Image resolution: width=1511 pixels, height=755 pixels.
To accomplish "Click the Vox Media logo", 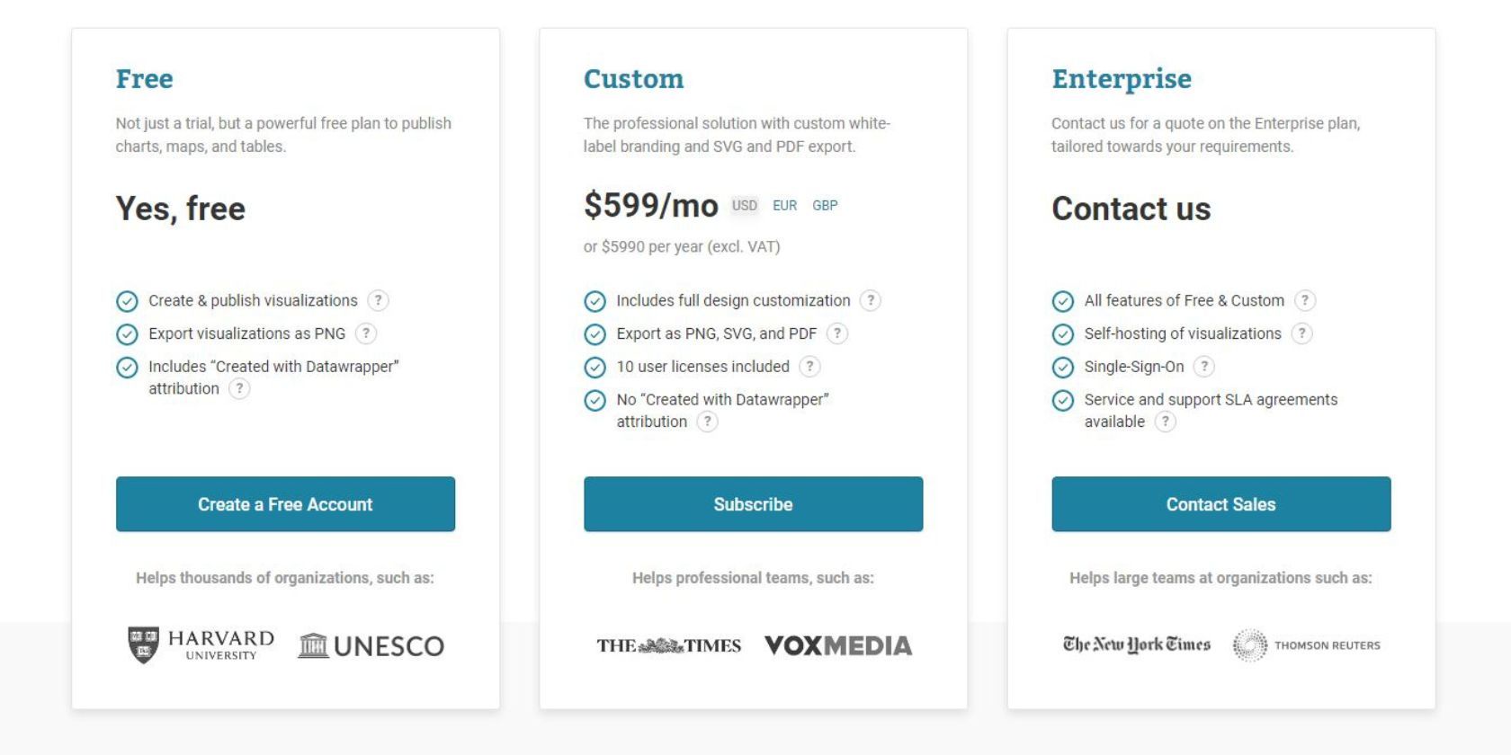I will pyautogui.click(x=837, y=645).
